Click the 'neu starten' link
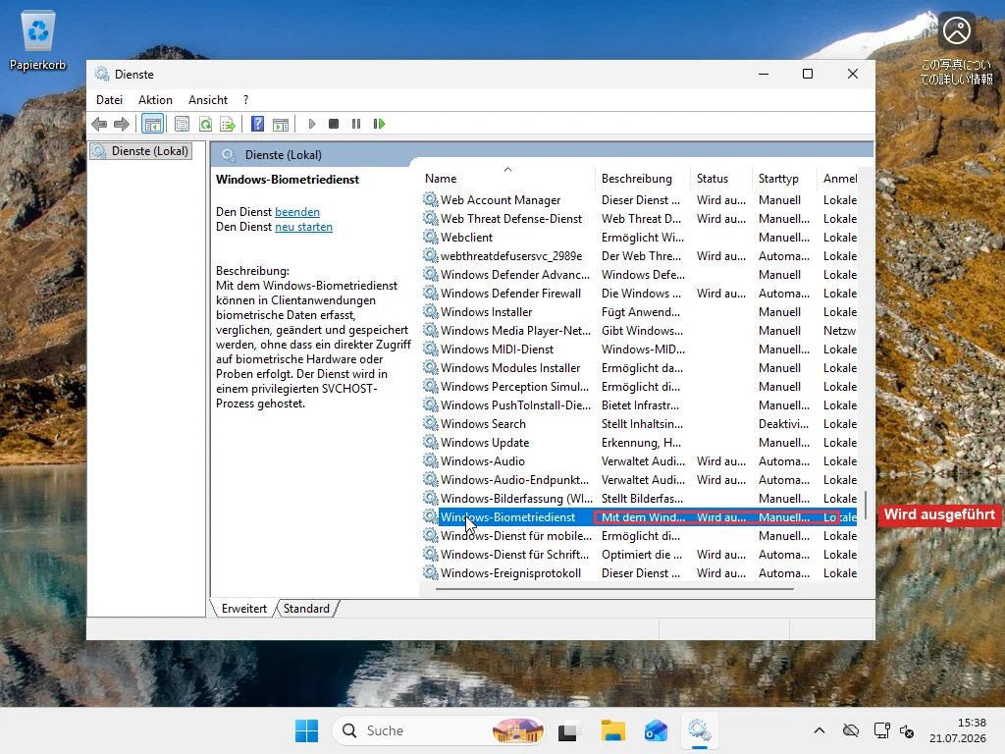 click(304, 227)
